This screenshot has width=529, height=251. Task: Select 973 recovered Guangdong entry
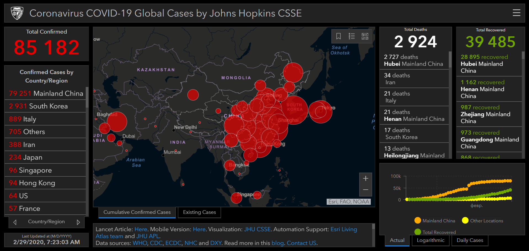(489, 139)
